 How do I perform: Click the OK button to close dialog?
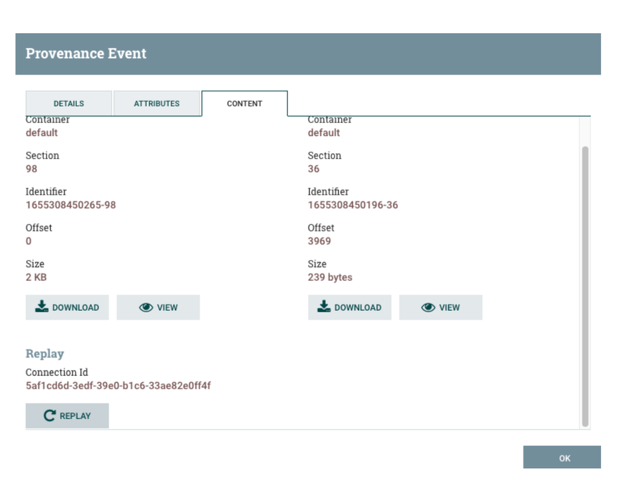[x=562, y=457]
